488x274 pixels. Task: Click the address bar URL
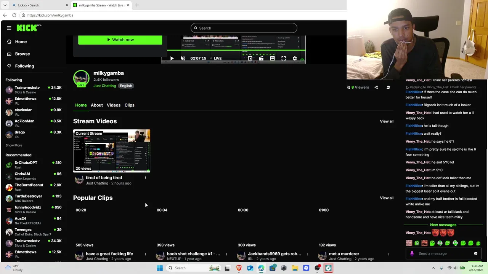click(50, 15)
